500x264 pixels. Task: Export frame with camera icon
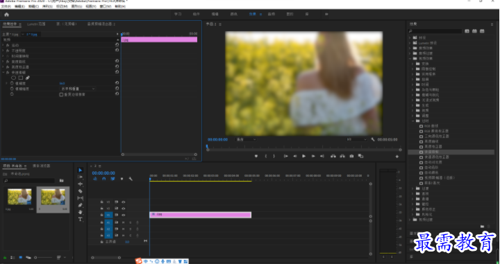351,156
